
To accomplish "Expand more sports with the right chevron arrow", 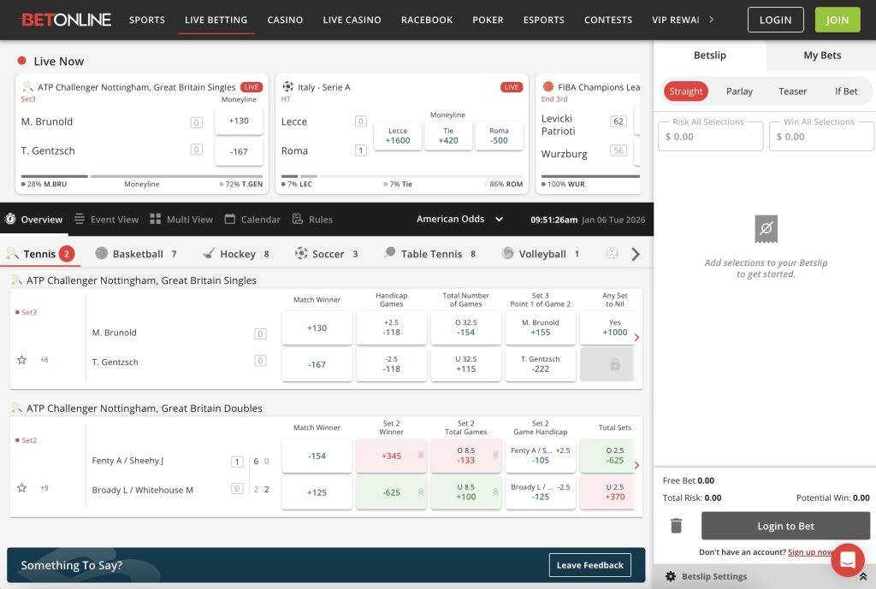I will (x=636, y=253).
